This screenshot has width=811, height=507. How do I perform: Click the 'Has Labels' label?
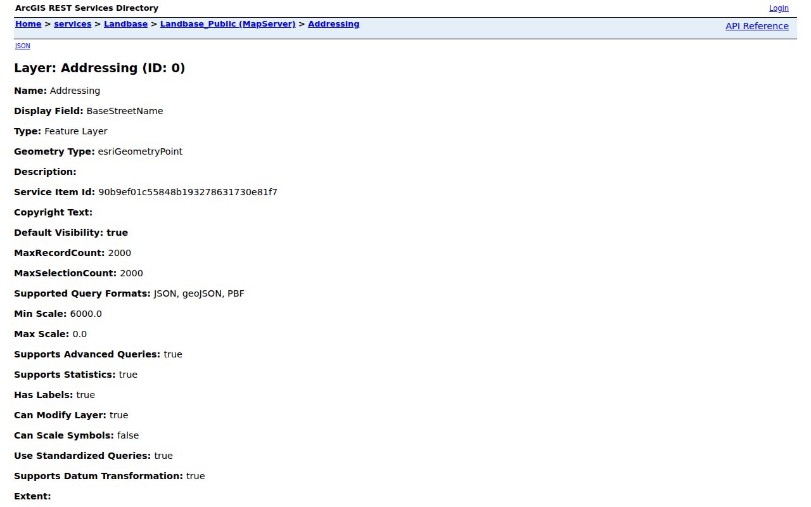click(44, 395)
